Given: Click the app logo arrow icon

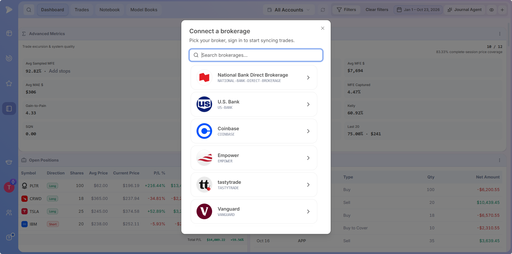Looking at the screenshot, I should coord(9,10).
